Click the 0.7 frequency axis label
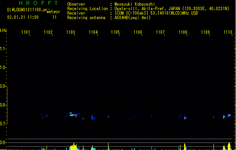The image size is (236, 150). (x=3, y=124)
